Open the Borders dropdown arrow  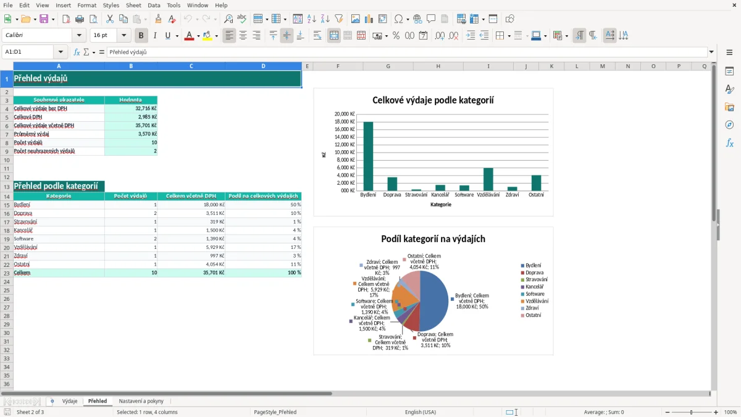pos(508,36)
